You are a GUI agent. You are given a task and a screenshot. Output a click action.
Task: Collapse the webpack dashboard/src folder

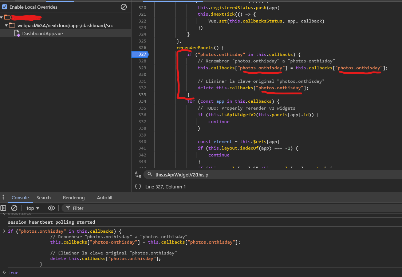click(x=7, y=25)
